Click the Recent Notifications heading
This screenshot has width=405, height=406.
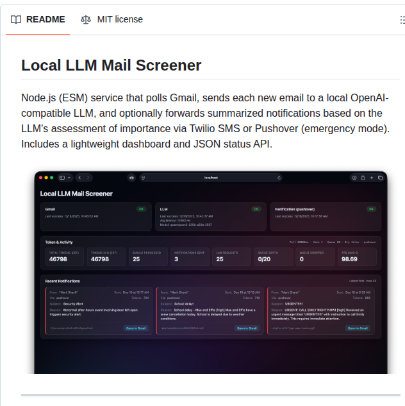(x=63, y=281)
